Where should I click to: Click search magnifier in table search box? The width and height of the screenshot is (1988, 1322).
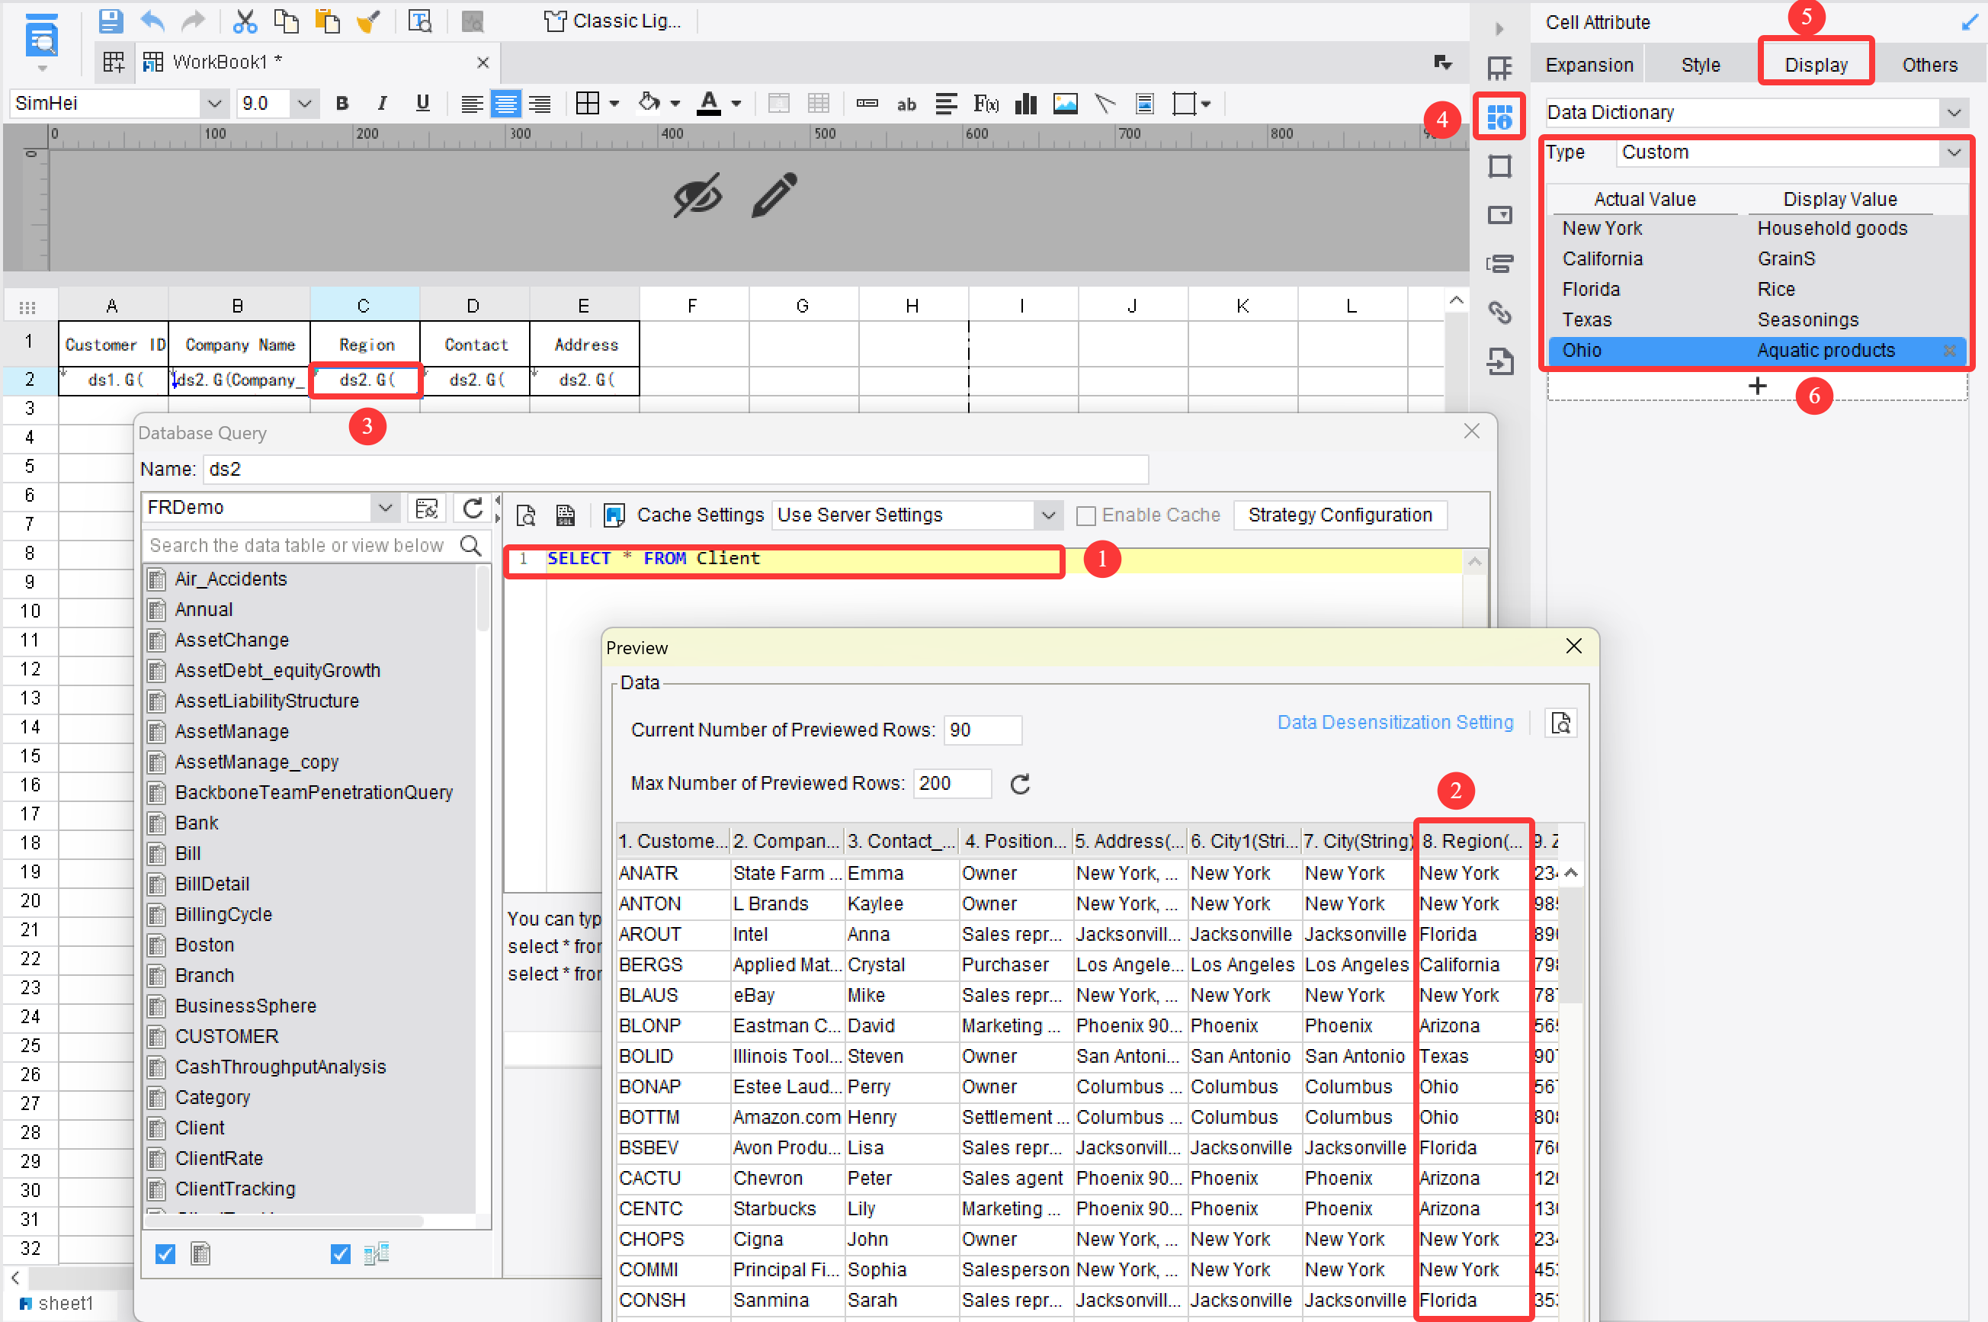tap(471, 545)
